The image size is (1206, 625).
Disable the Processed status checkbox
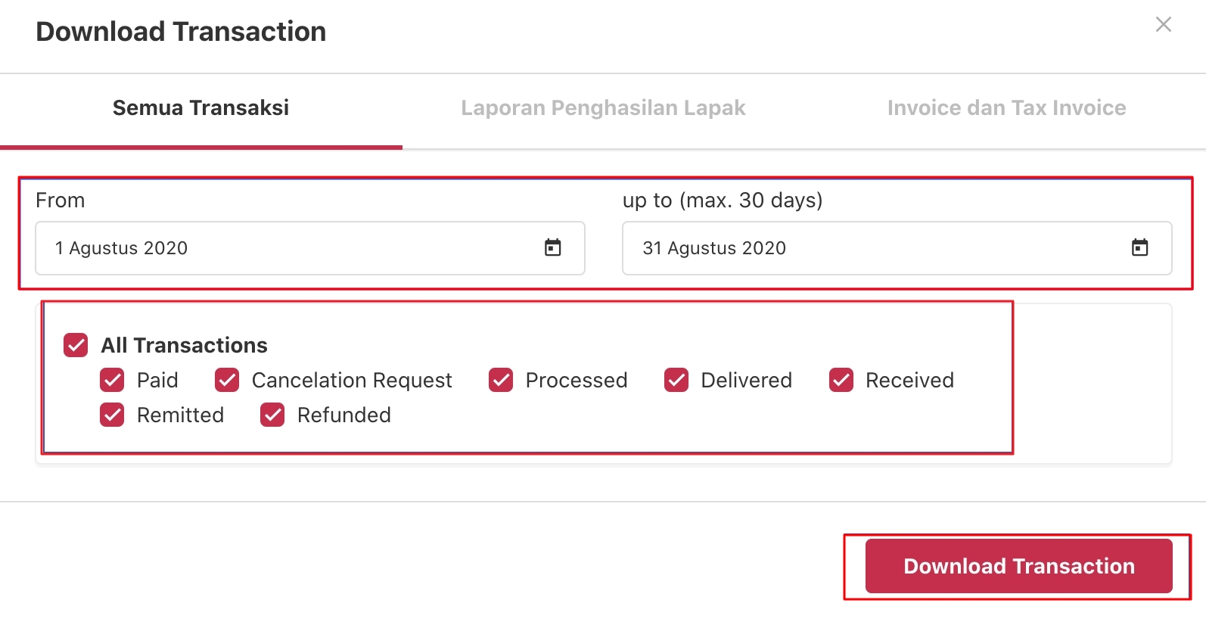[x=501, y=380]
